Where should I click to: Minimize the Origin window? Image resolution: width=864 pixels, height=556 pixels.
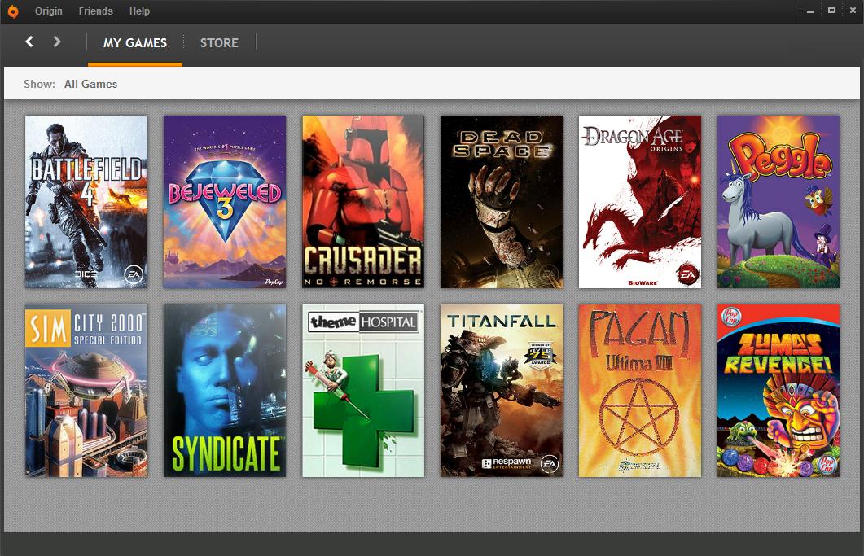coord(810,11)
